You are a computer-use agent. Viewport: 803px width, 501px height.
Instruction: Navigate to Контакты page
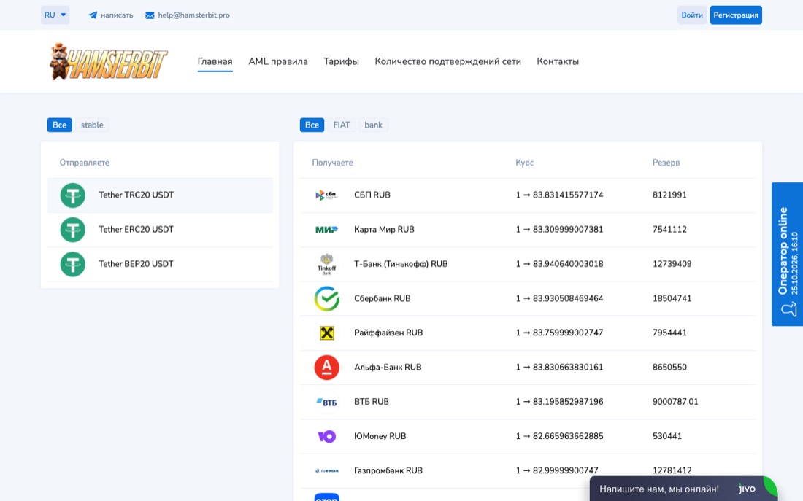point(558,61)
